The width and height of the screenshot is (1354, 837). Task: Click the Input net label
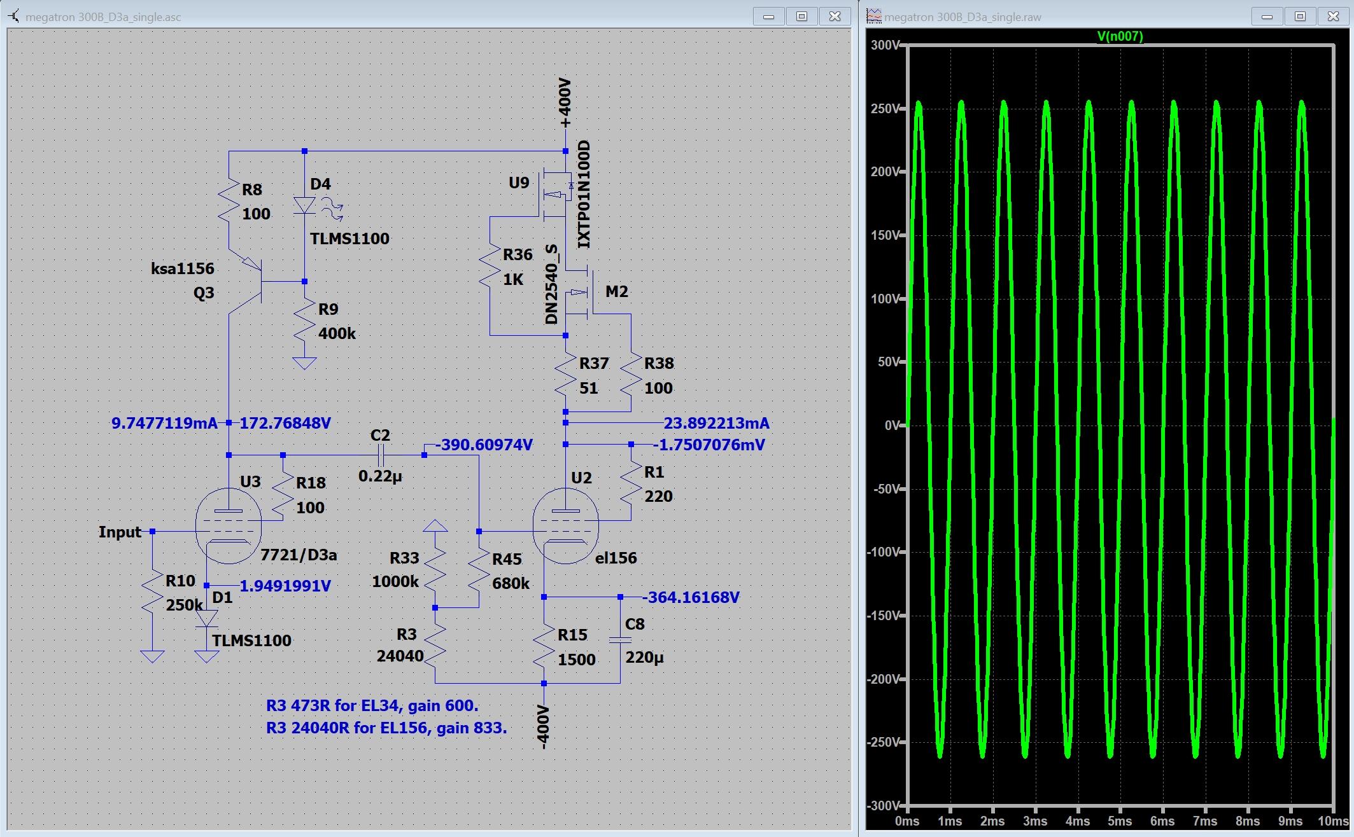click(120, 532)
